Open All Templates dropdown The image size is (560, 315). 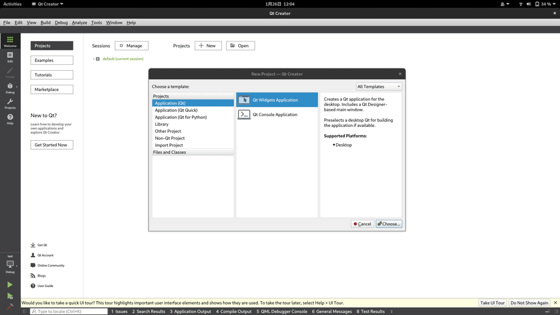tap(378, 86)
